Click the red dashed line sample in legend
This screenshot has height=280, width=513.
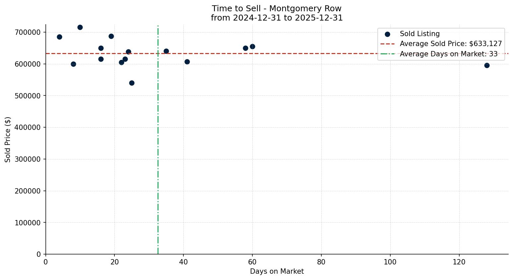(x=387, y=44)
